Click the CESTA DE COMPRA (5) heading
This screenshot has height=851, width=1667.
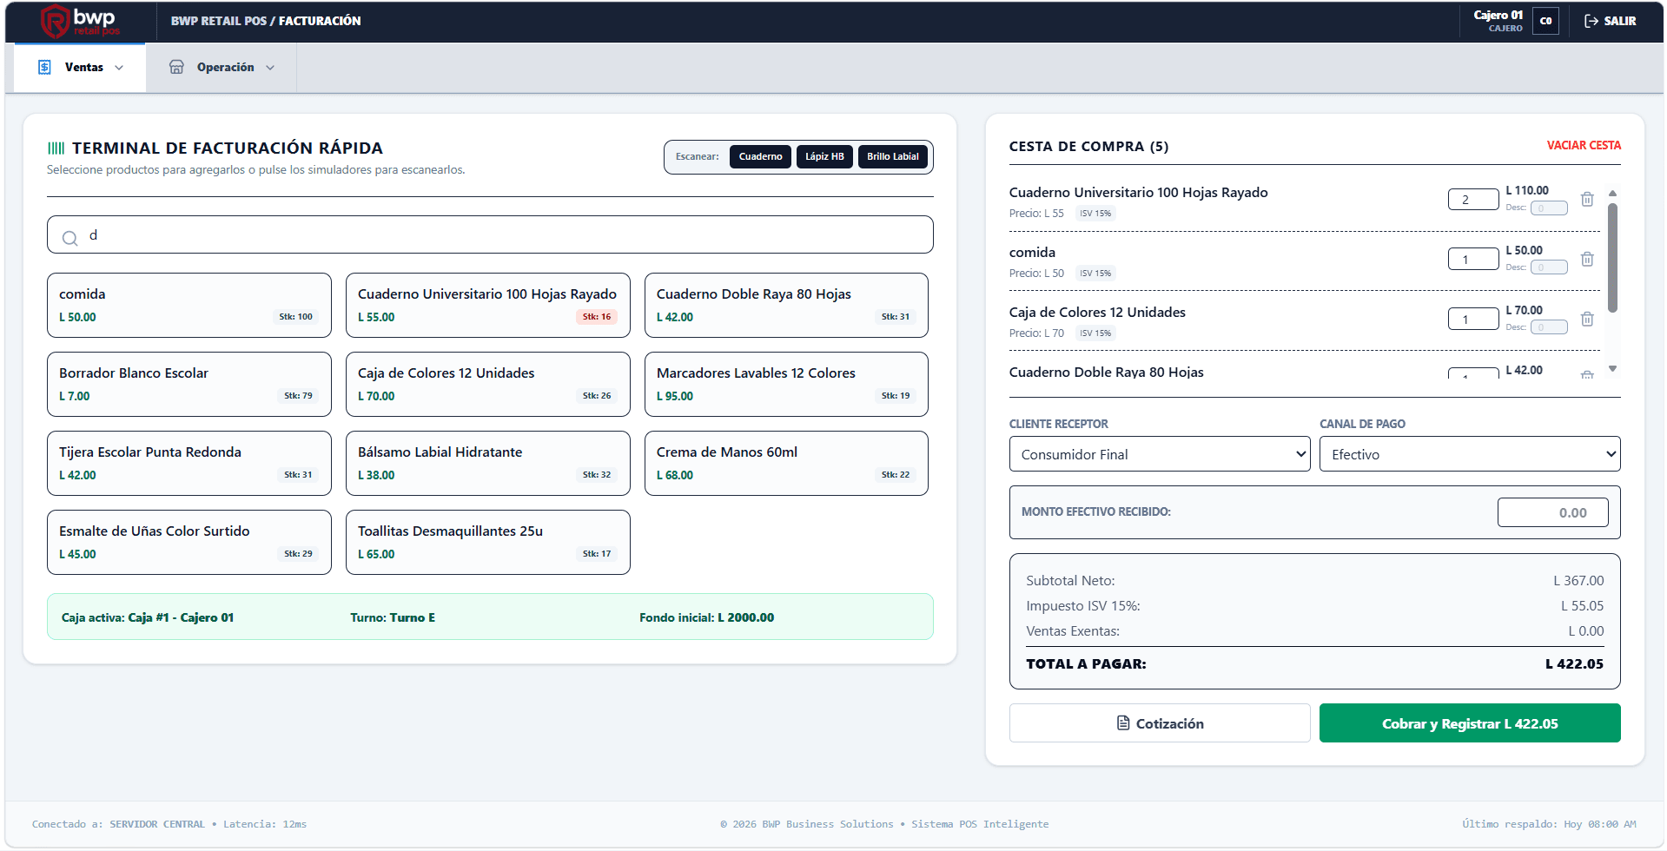pyautogui.click(x=1088, y=146)
